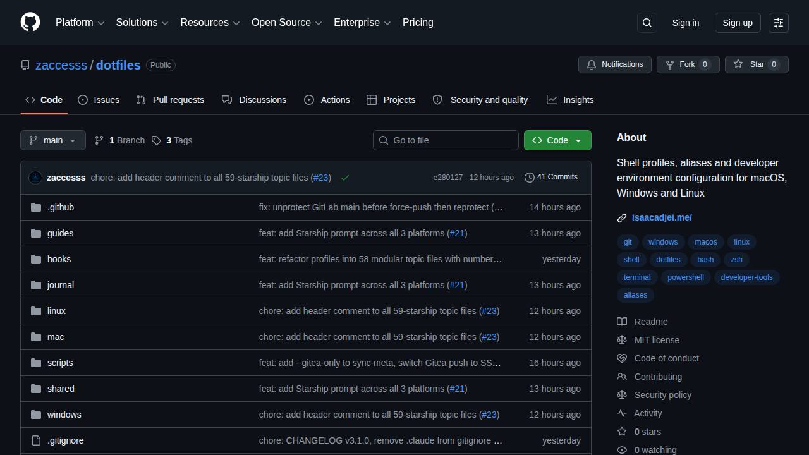The width and height of the screenshot is (809, 455).
Task: Click the linux folder icon
Action: click(36, 311)
